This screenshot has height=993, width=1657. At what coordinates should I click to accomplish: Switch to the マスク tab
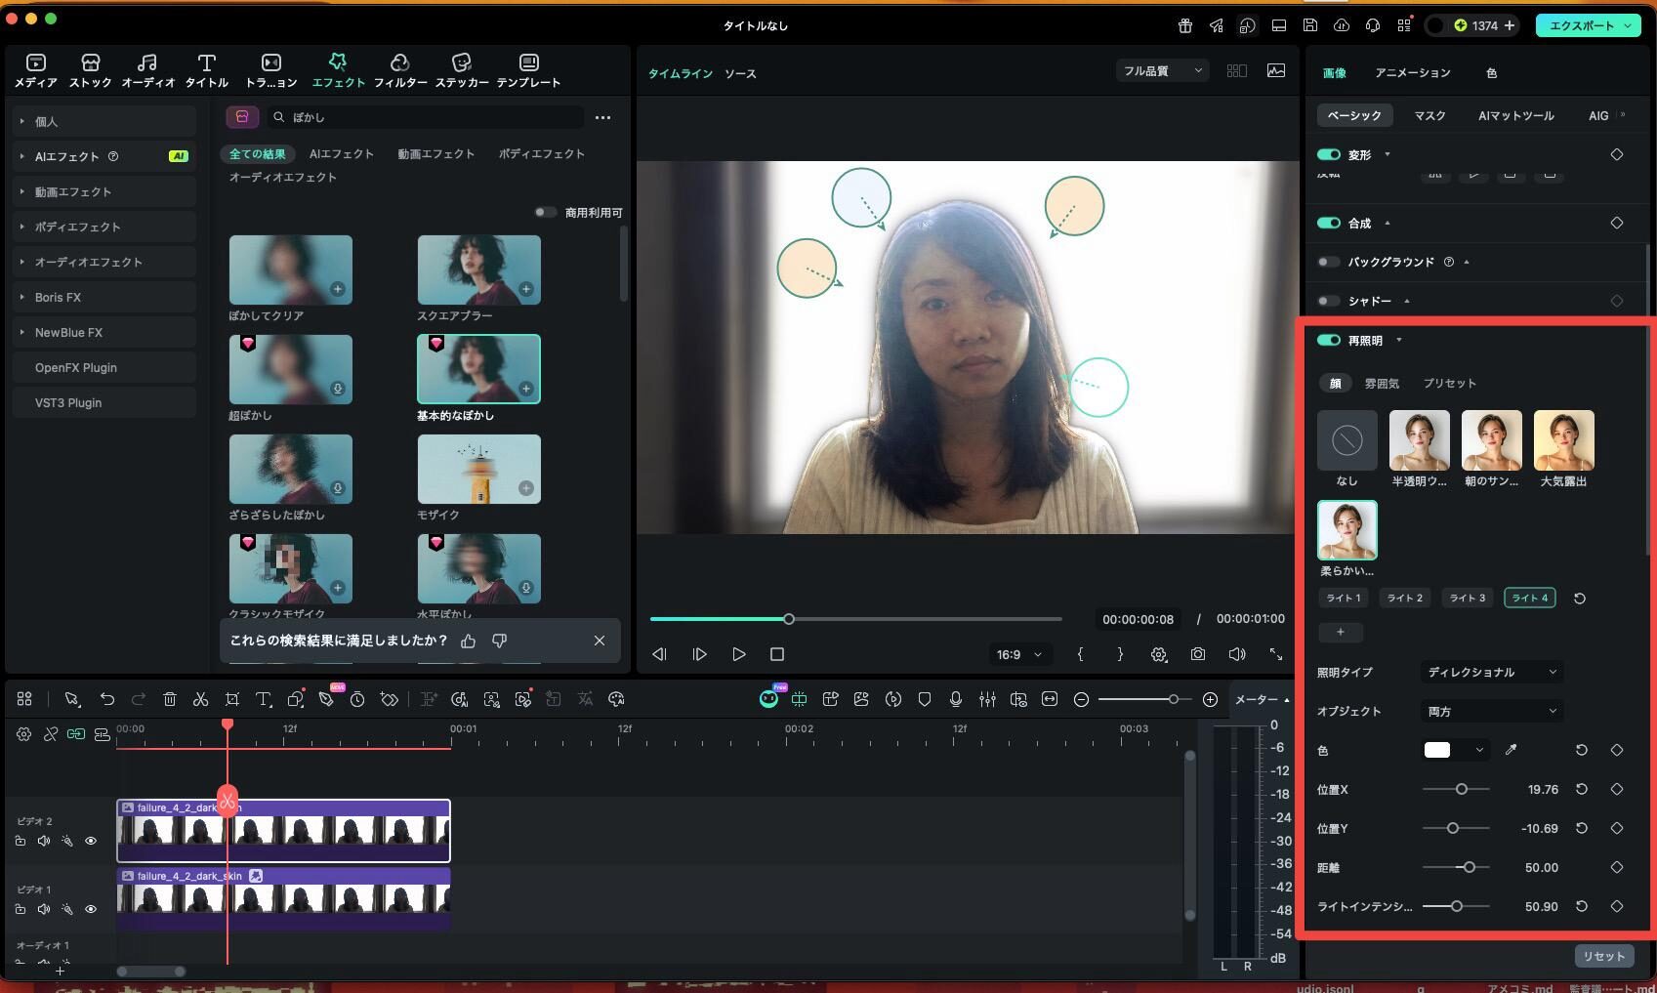[x=1429, y=115]
